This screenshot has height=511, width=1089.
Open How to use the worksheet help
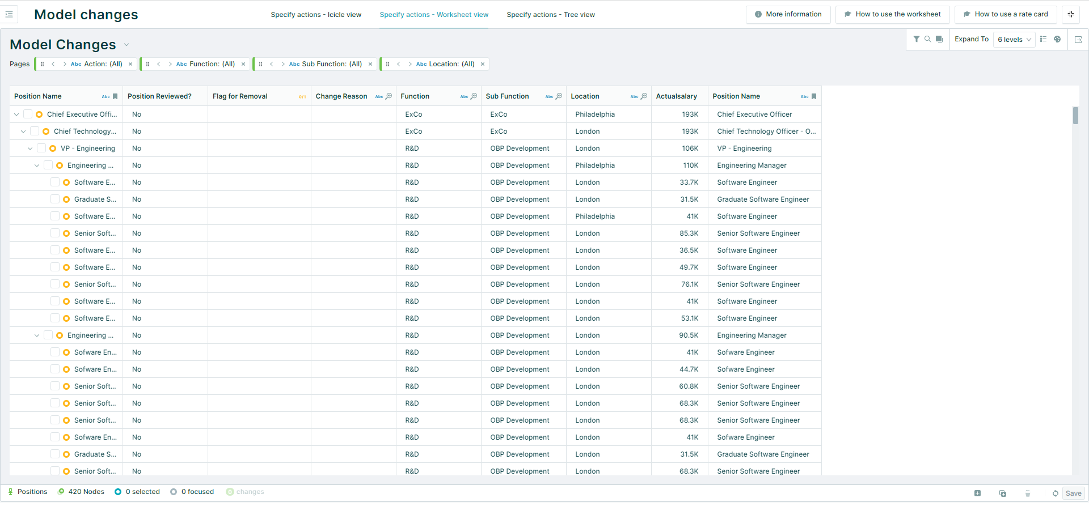click(892, 14)
